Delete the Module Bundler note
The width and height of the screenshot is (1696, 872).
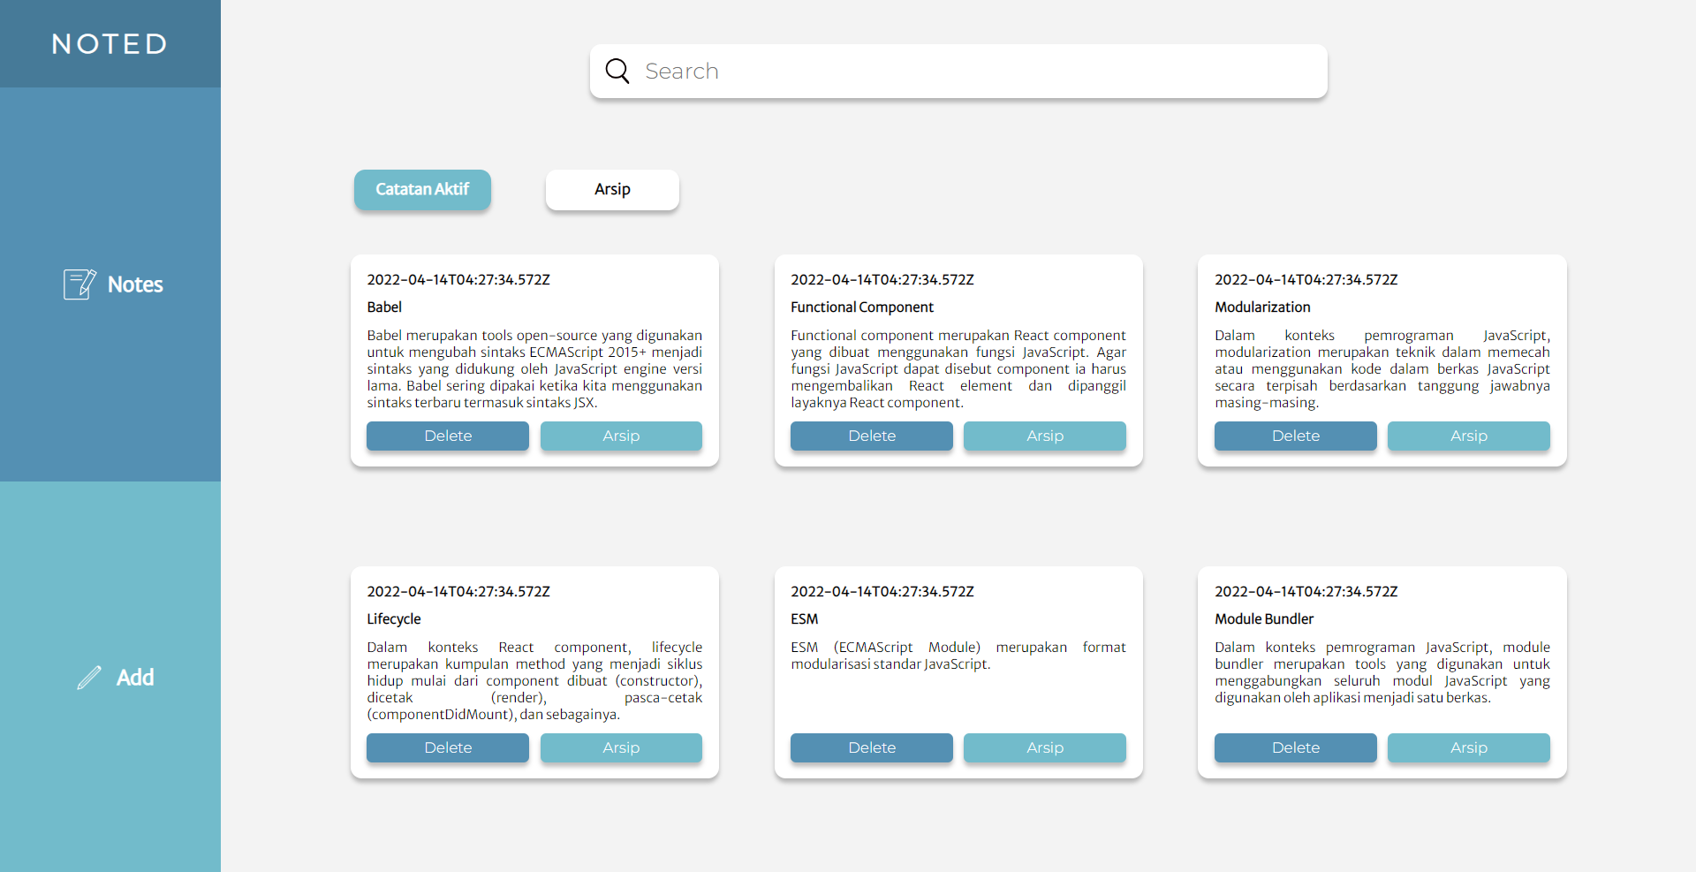[1296, 747]
